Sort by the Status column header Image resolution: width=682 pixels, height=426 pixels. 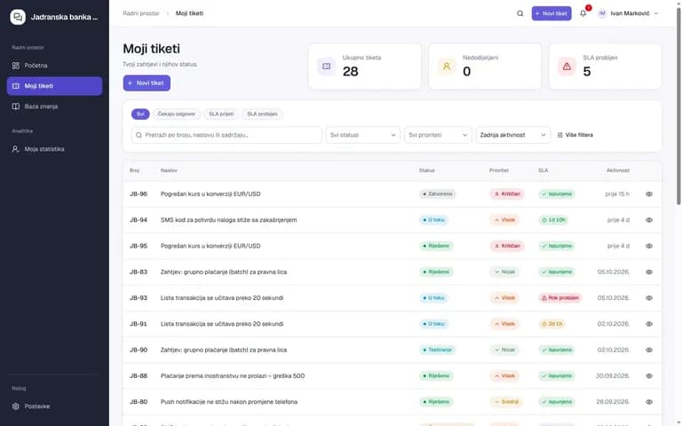pos(426,170)
